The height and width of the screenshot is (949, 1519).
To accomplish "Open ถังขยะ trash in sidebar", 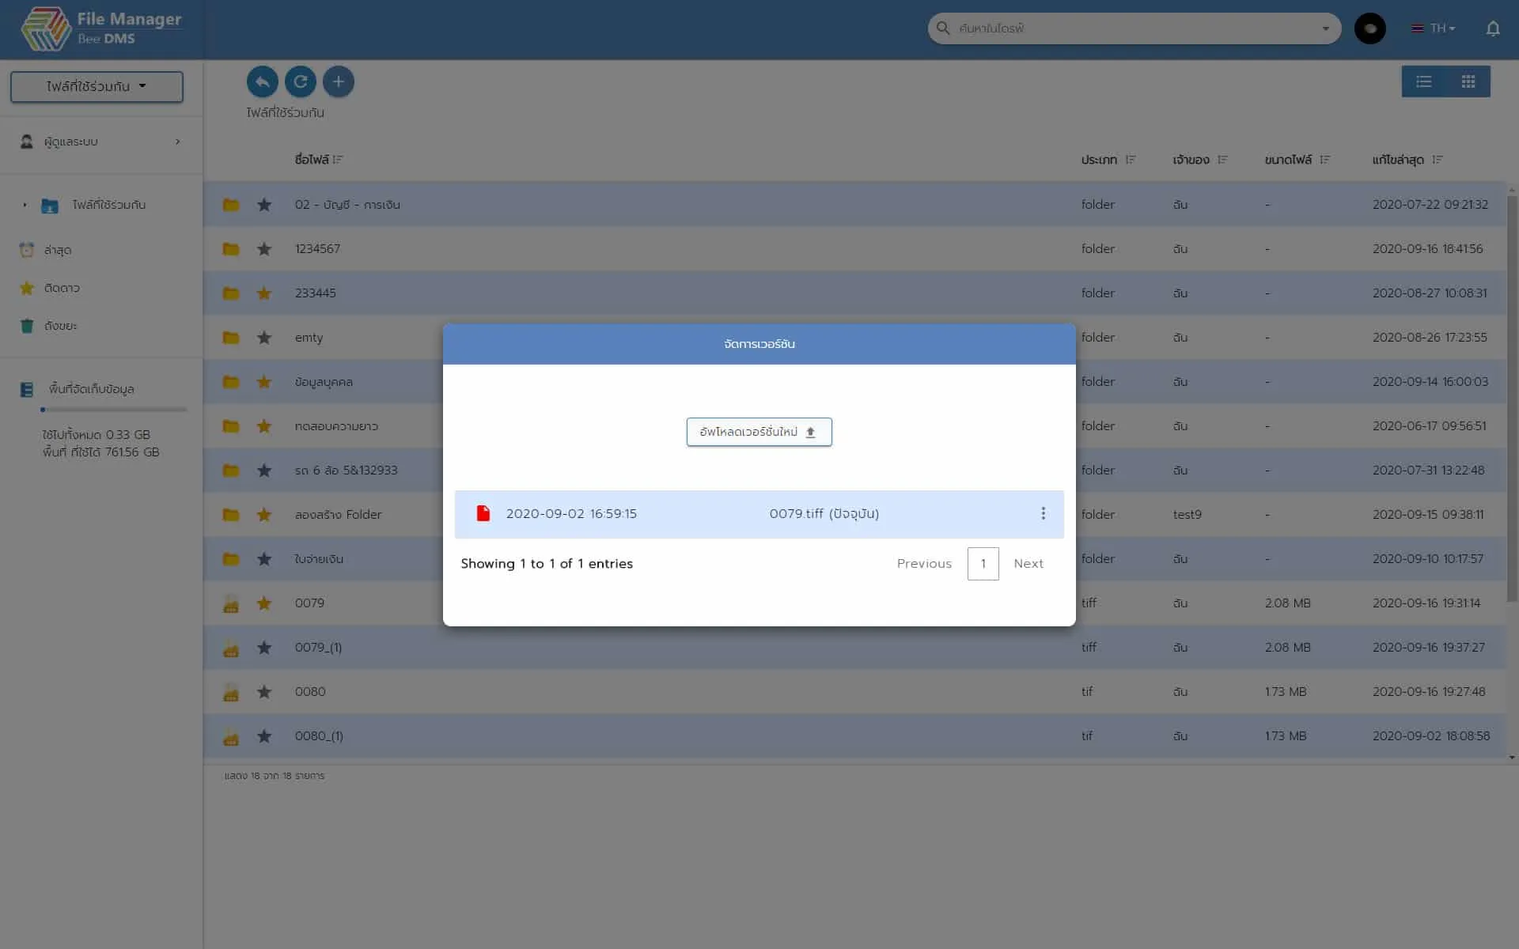I will pyautogui.click(x=60, y=326).
